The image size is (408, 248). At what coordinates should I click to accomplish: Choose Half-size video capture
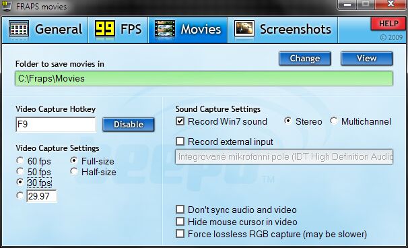point(74,171)
